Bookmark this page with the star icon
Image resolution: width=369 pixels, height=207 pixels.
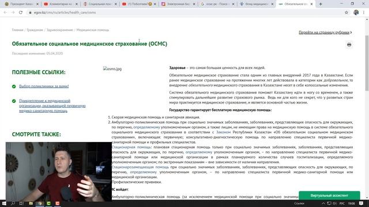346,13
